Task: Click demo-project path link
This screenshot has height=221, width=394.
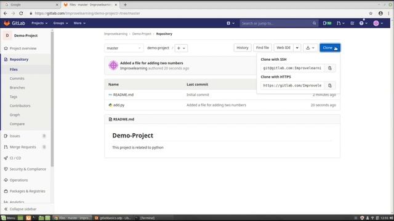Action: pyautogui.click(x=158, y=48)
